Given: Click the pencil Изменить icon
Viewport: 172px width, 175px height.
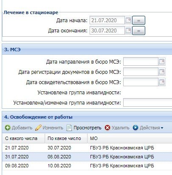Looking at the screenshot, I should pos(38,128).
